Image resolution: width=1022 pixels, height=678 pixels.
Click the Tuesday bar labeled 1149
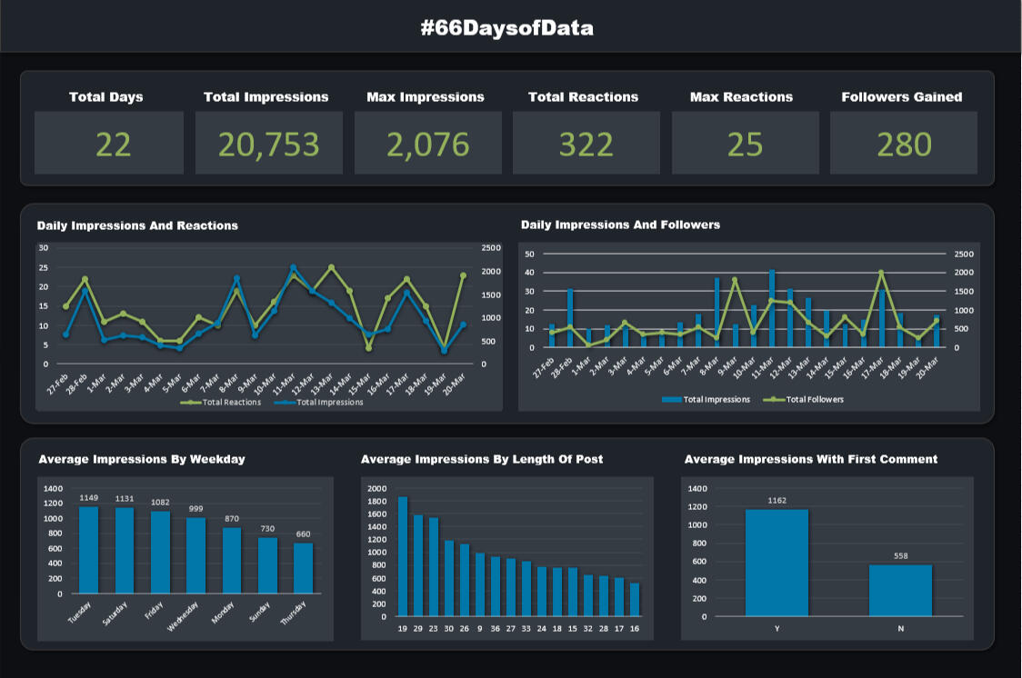(x=88, y=550)
